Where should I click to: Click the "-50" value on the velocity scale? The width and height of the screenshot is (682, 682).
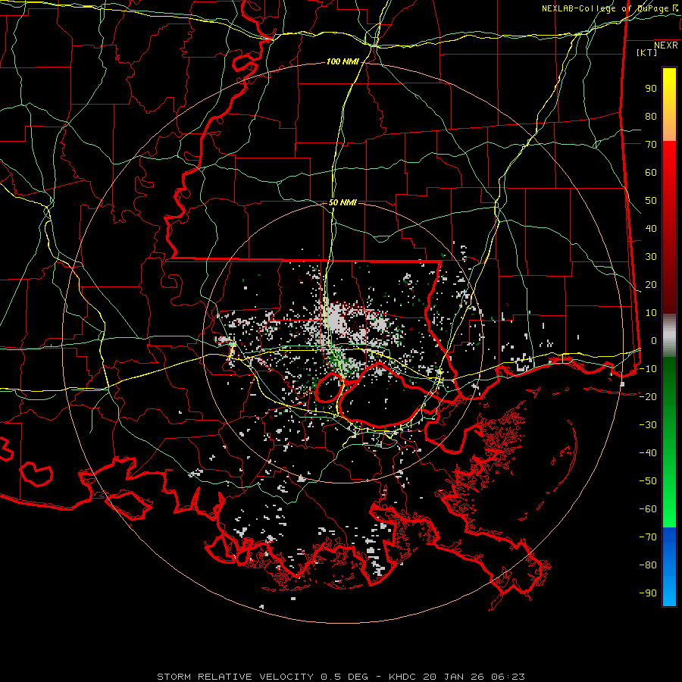pyautogui.click(x=648, y=481)
